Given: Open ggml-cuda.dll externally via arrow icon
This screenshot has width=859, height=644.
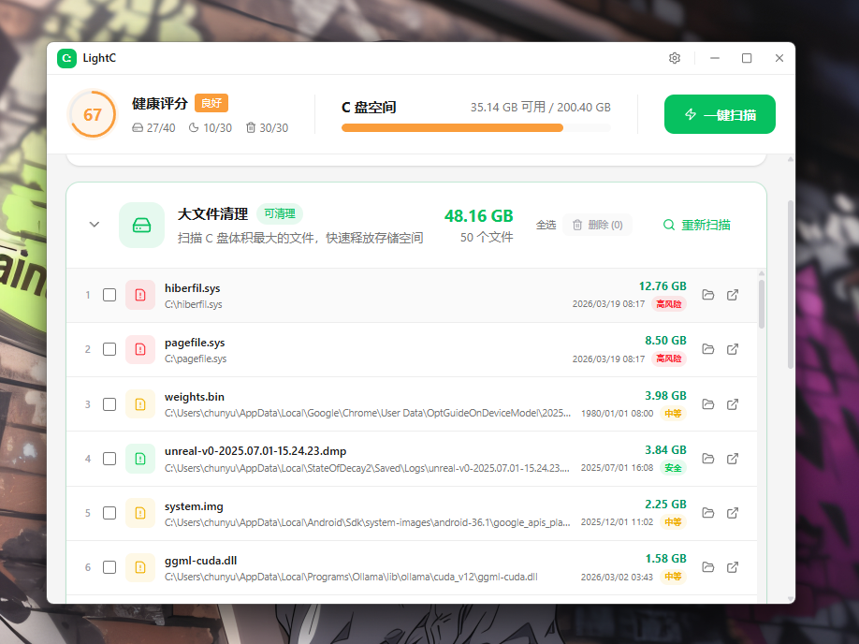Looking at the screenshot, I should (x=733, y=567).
